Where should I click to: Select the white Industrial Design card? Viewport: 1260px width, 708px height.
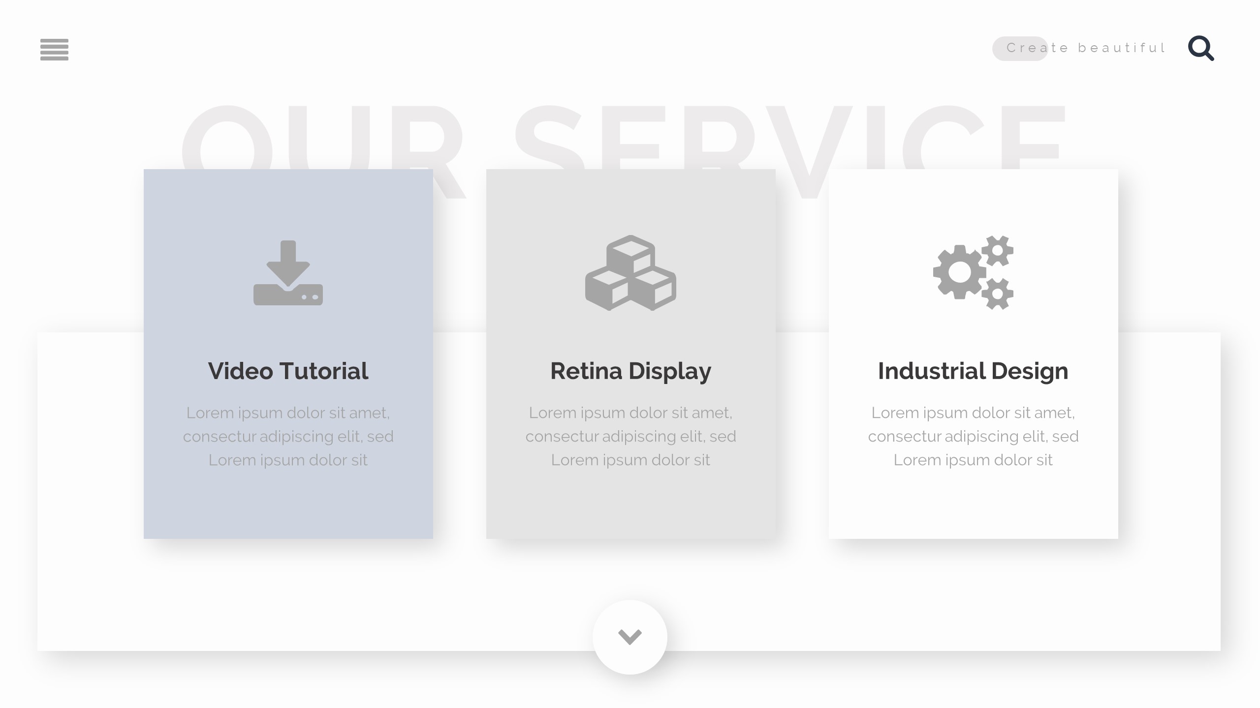point(973,506)
